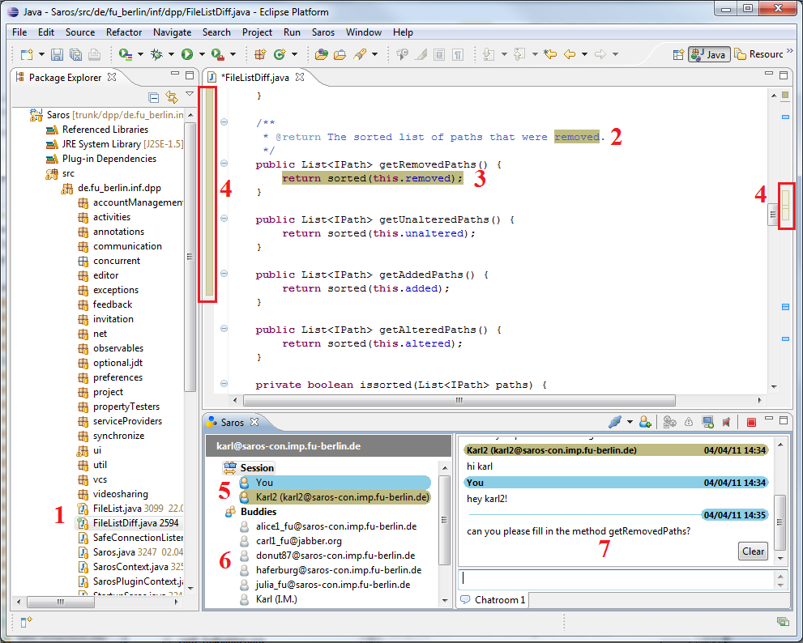Select the Package Explorer tab
This screenshot has height=643, width=803.
65,77
